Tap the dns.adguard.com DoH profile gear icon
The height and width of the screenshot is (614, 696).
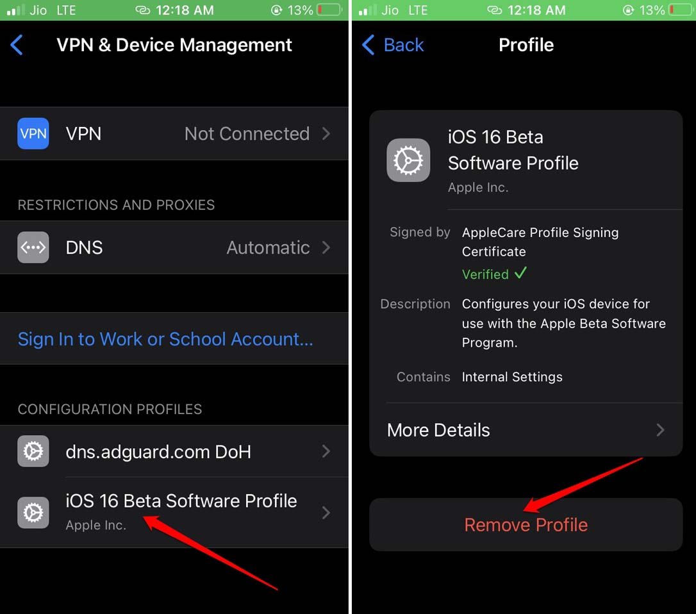[33, 451]
